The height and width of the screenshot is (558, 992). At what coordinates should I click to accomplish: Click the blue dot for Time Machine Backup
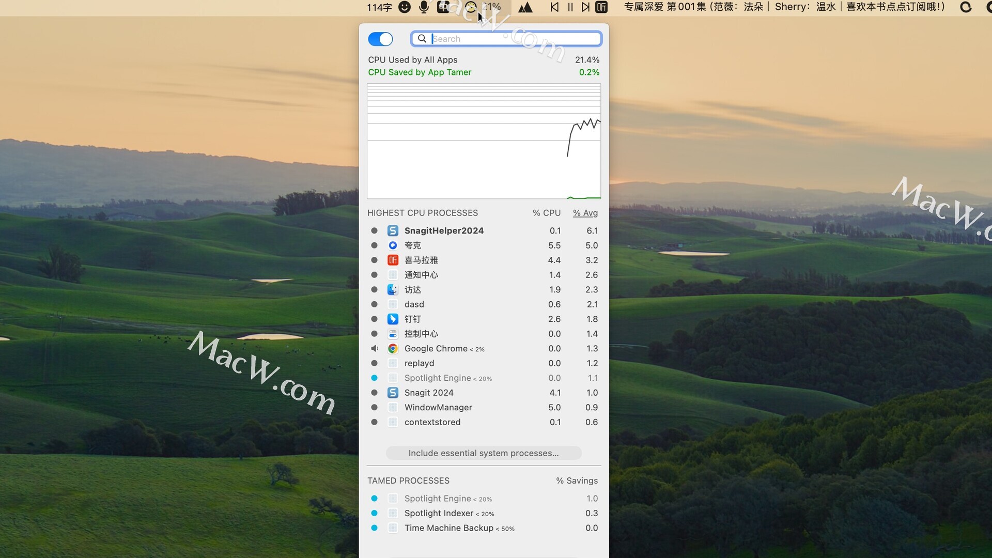374,528
